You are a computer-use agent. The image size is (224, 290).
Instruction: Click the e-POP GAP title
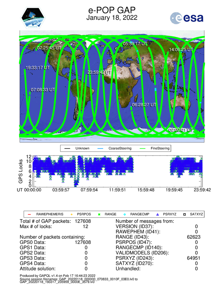click(112, 10)
